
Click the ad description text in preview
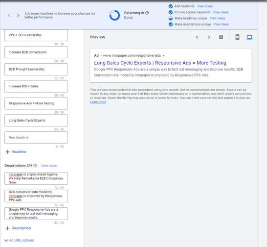[x=169, y=72]
